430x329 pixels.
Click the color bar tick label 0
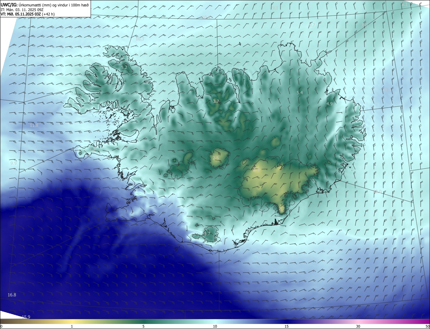point(1,326)
